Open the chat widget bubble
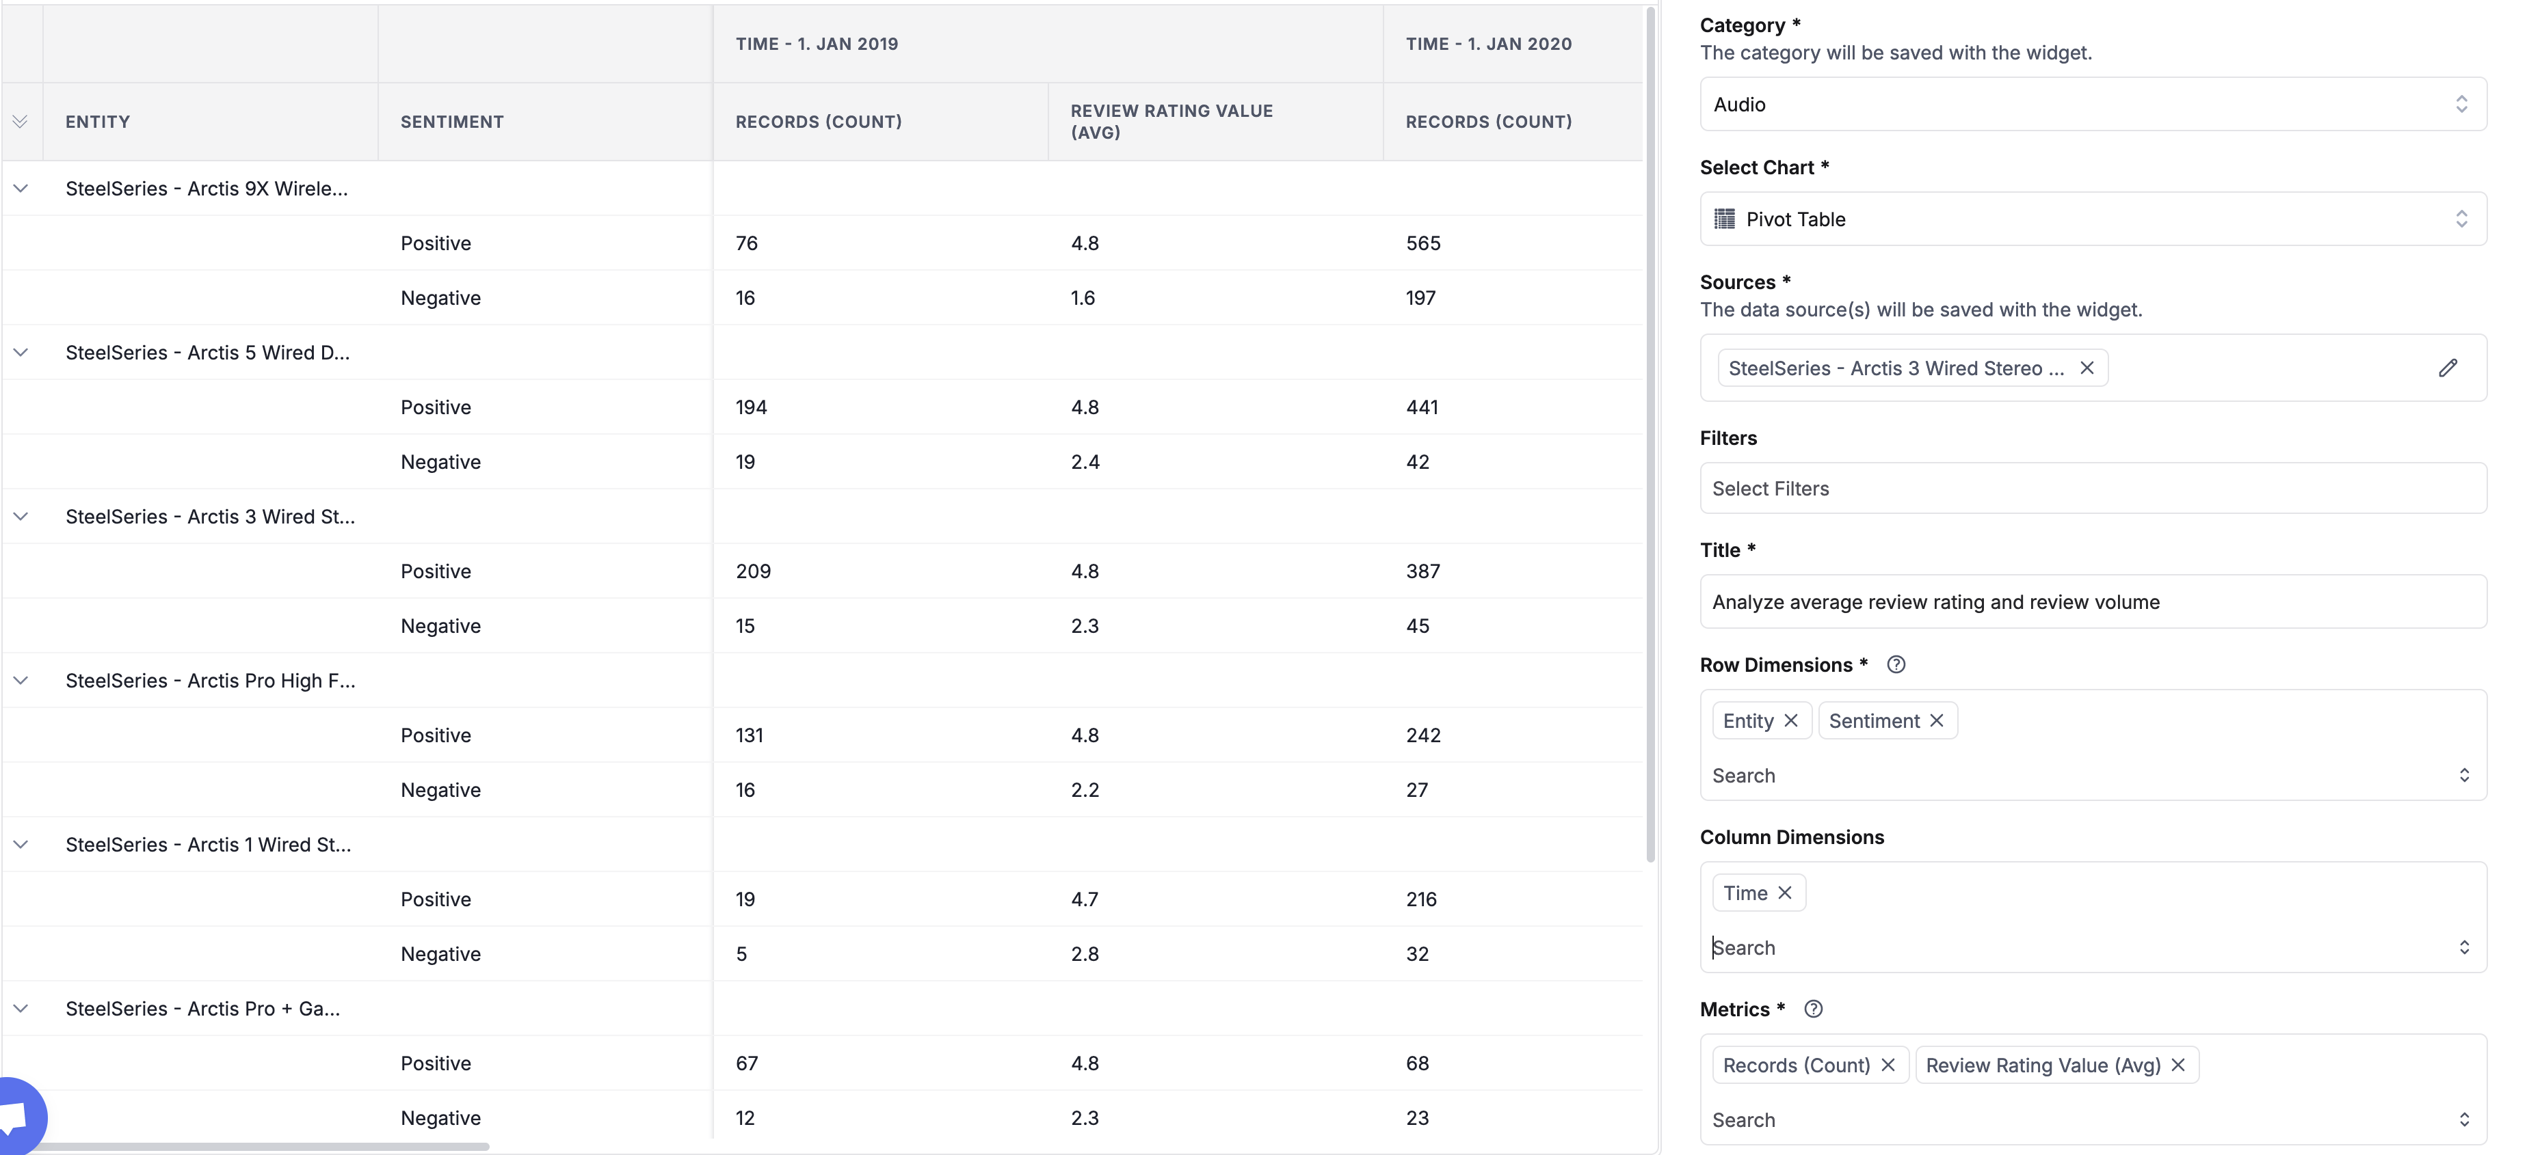The height and width of the screenshot is (1155, 2529). coord(20,1117)
